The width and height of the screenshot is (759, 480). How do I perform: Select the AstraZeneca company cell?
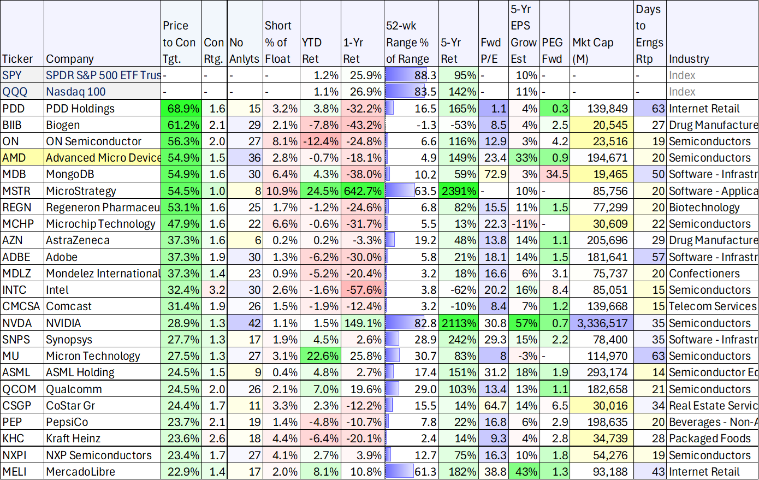tap(103, 240)
